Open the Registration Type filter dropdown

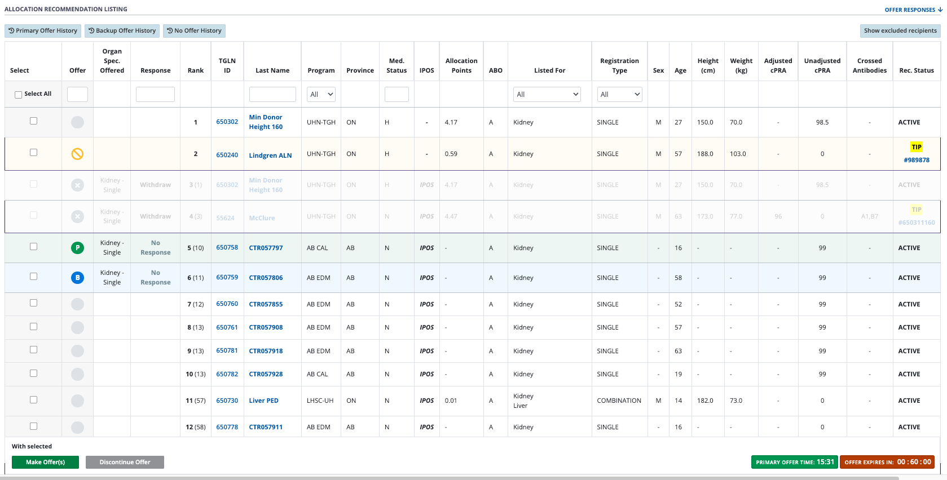pos(619,95)
